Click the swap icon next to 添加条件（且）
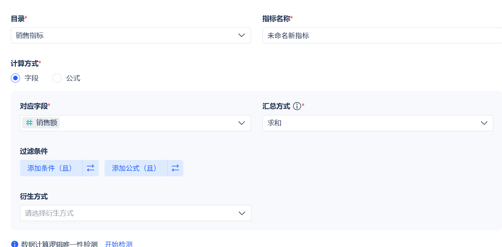502x247 pixels. point(91,168)
